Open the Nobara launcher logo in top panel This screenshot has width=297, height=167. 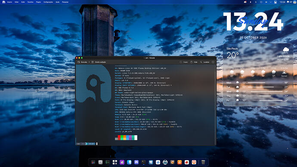click(x=3, y=2)
